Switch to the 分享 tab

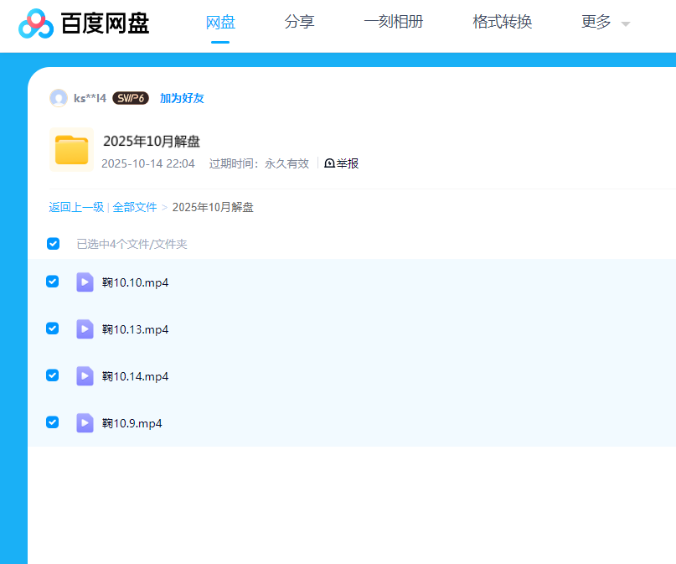coord(299,23)
